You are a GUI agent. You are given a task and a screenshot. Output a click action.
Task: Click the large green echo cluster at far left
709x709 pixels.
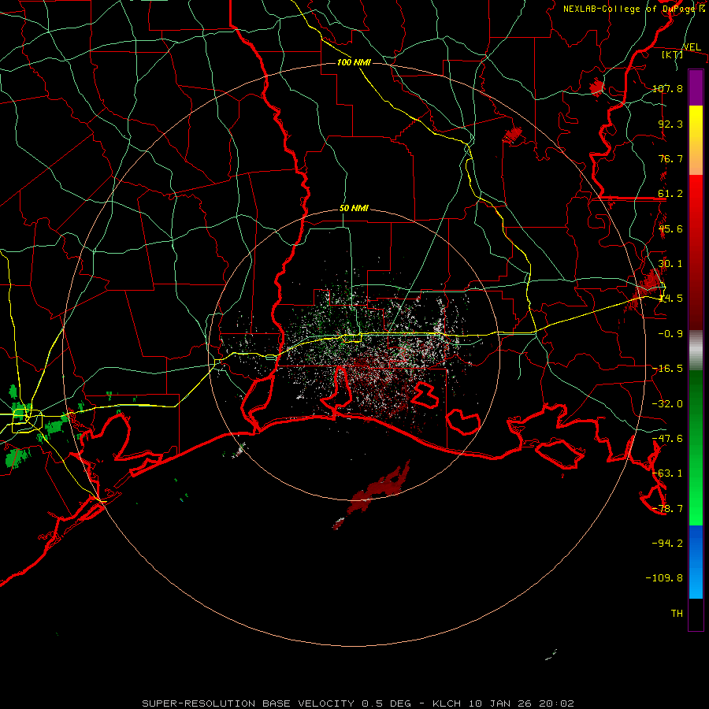17,458
